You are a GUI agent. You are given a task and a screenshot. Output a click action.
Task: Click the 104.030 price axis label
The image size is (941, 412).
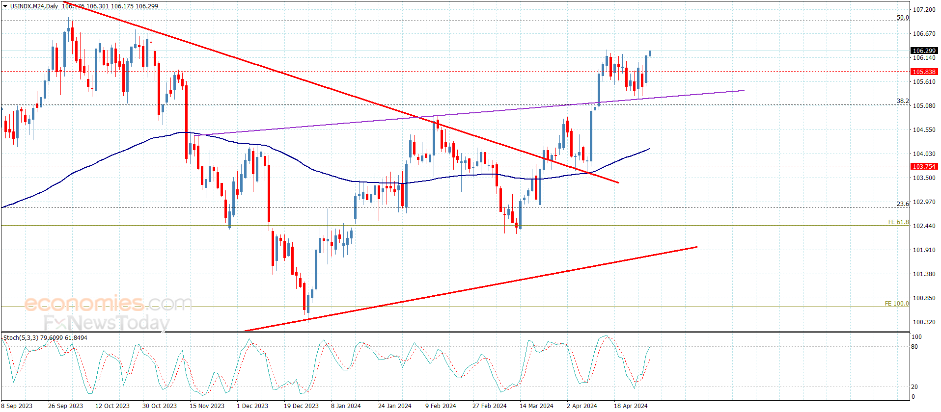coord(924,154)
